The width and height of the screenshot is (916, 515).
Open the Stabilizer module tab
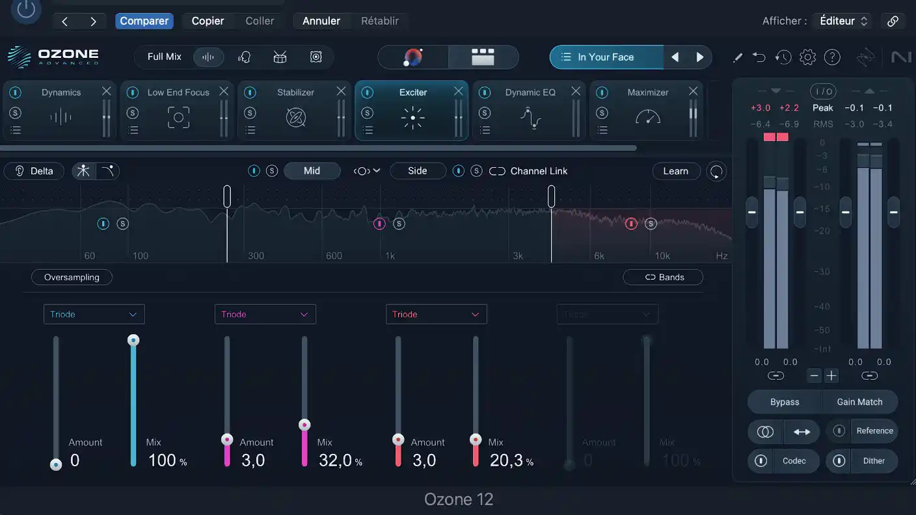click(x=295, y=111)
